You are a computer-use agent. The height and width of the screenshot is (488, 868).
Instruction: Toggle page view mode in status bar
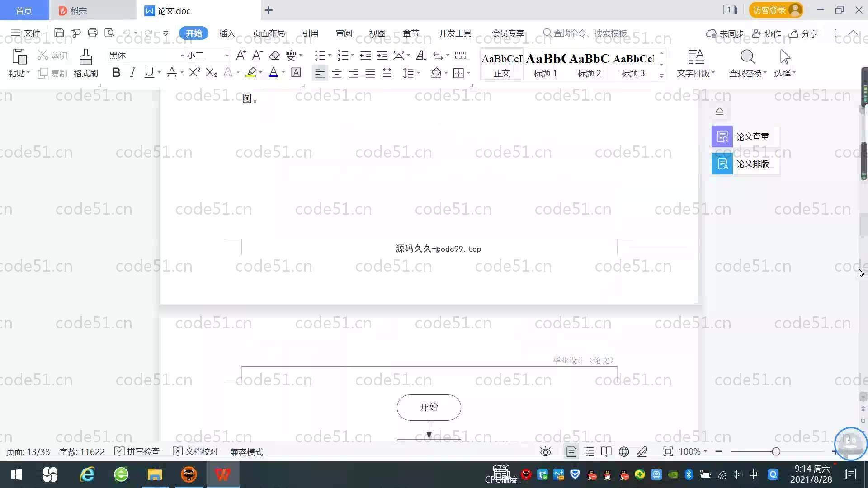[571, 451]
